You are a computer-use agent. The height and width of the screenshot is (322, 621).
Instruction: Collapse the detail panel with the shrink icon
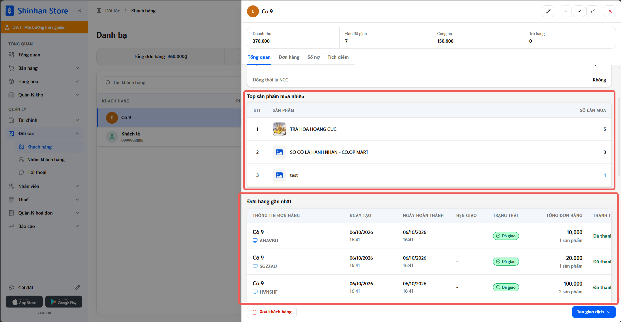point(592,11)
